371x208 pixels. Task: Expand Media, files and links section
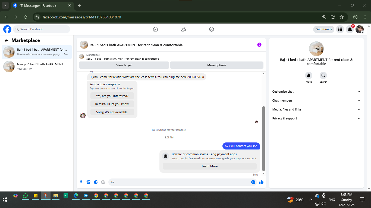(x=316, y=109)
